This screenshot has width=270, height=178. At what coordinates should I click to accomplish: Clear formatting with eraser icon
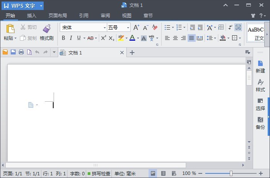pyautogui.click(x=155, y=27)
